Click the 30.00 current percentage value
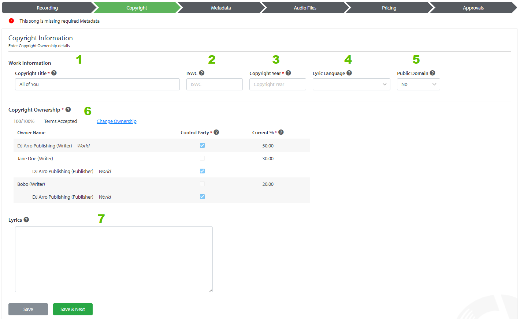This screenshot has width=520, height=319. (268, 158)
